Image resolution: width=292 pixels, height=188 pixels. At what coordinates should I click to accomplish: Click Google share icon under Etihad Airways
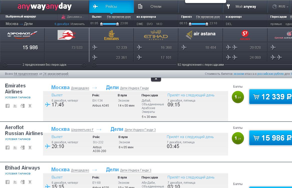(23, 182)
